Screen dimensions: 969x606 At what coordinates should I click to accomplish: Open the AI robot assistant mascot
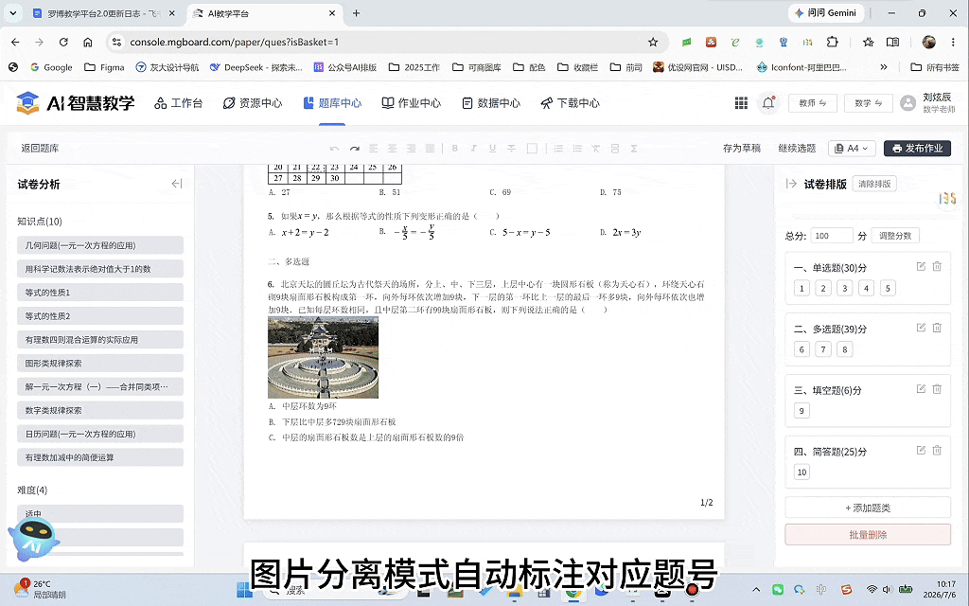click(34, 539)
